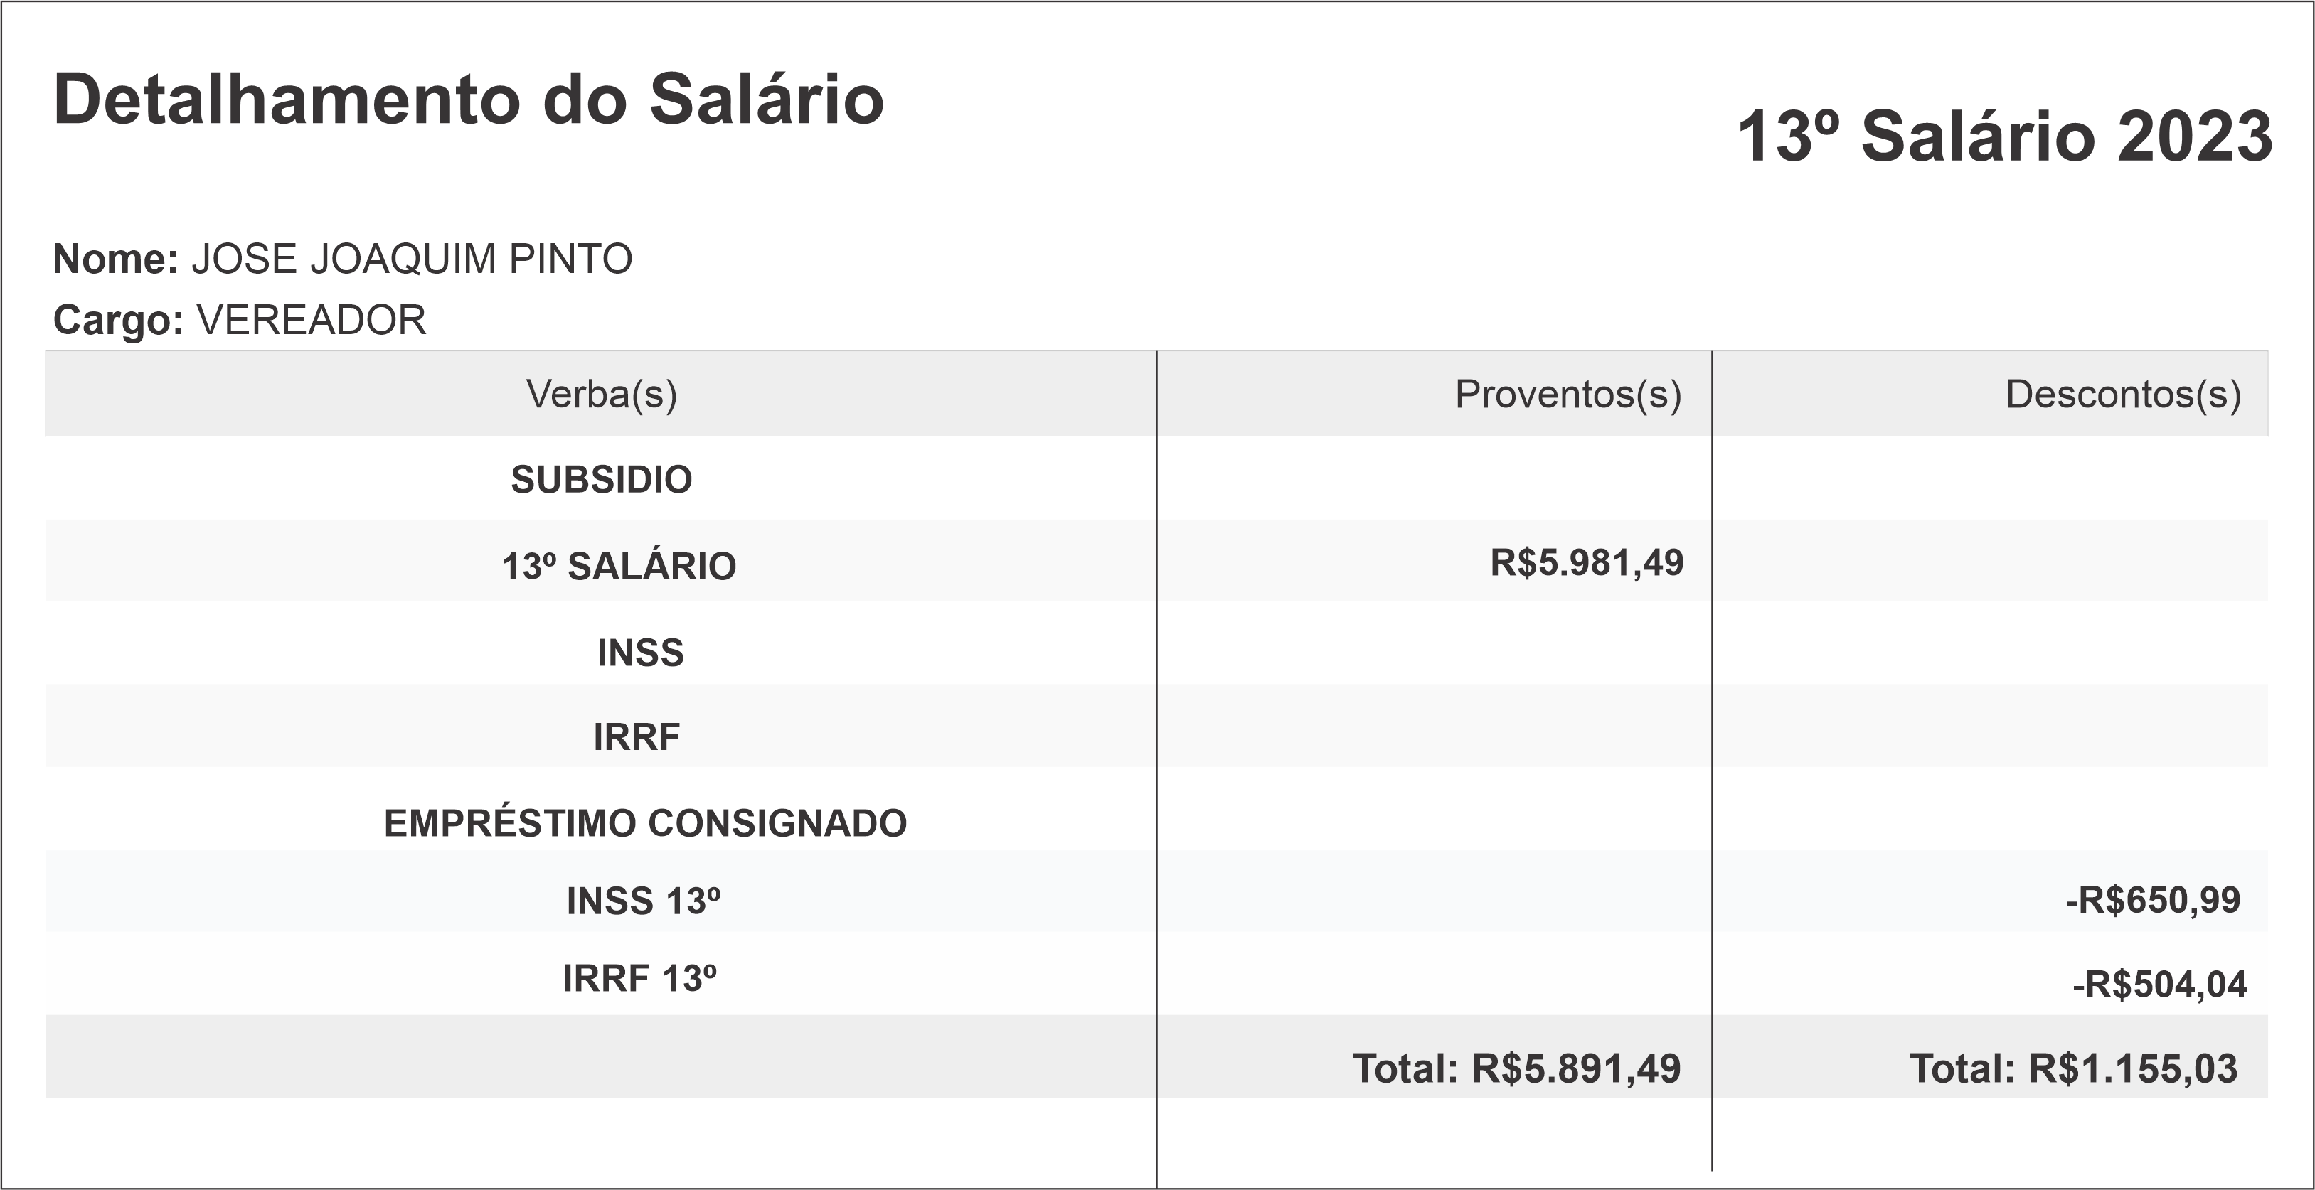Click the '13º Salário 2023' heading
The height and width of the screenshot is (1190, 2315).
pyautogui.click(x=2003, y=137)
